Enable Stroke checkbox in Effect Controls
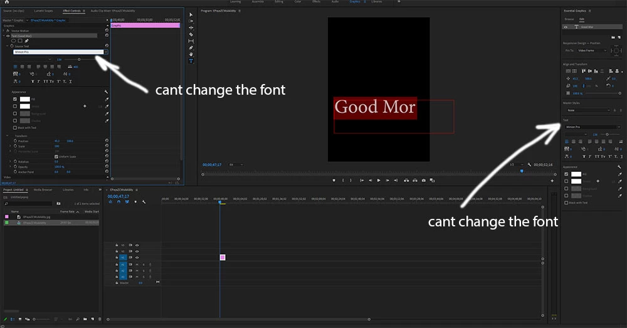Viewport: 627px width, 328px height. click(15, 107)
